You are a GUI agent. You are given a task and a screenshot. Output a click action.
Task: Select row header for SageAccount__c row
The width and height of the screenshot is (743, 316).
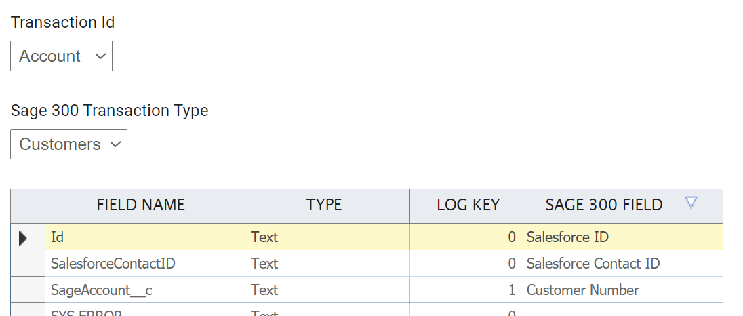point(28,290)
